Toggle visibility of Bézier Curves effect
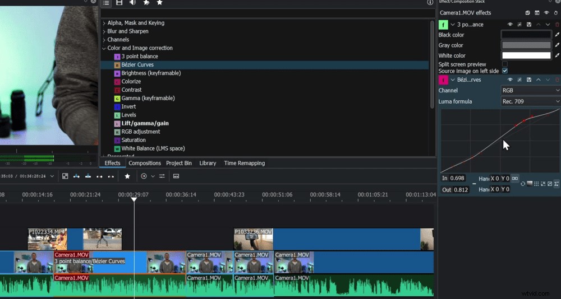561x299 pixels. (510, 80)
